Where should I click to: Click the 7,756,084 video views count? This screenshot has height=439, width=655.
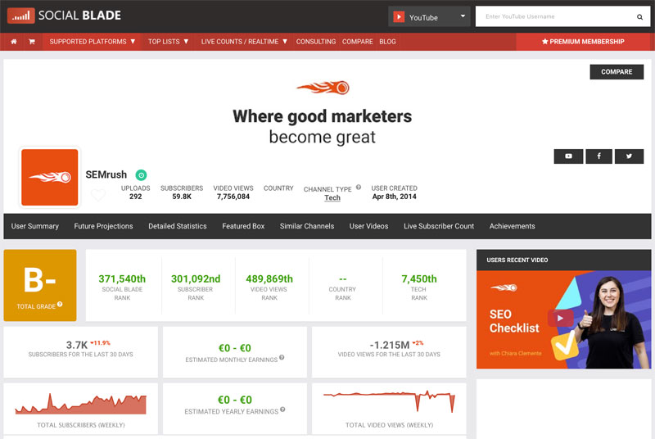(233, 197)
